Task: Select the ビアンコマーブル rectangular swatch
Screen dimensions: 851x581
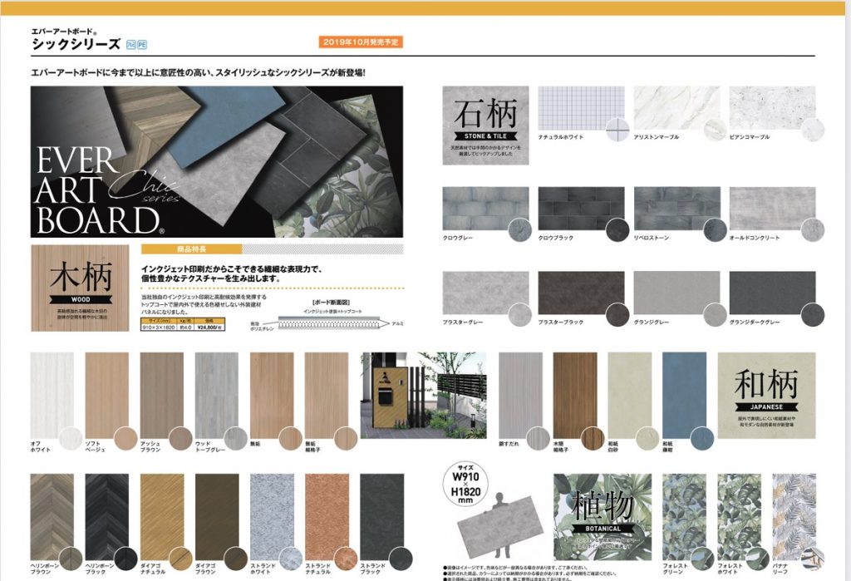Action: point(772,107)
